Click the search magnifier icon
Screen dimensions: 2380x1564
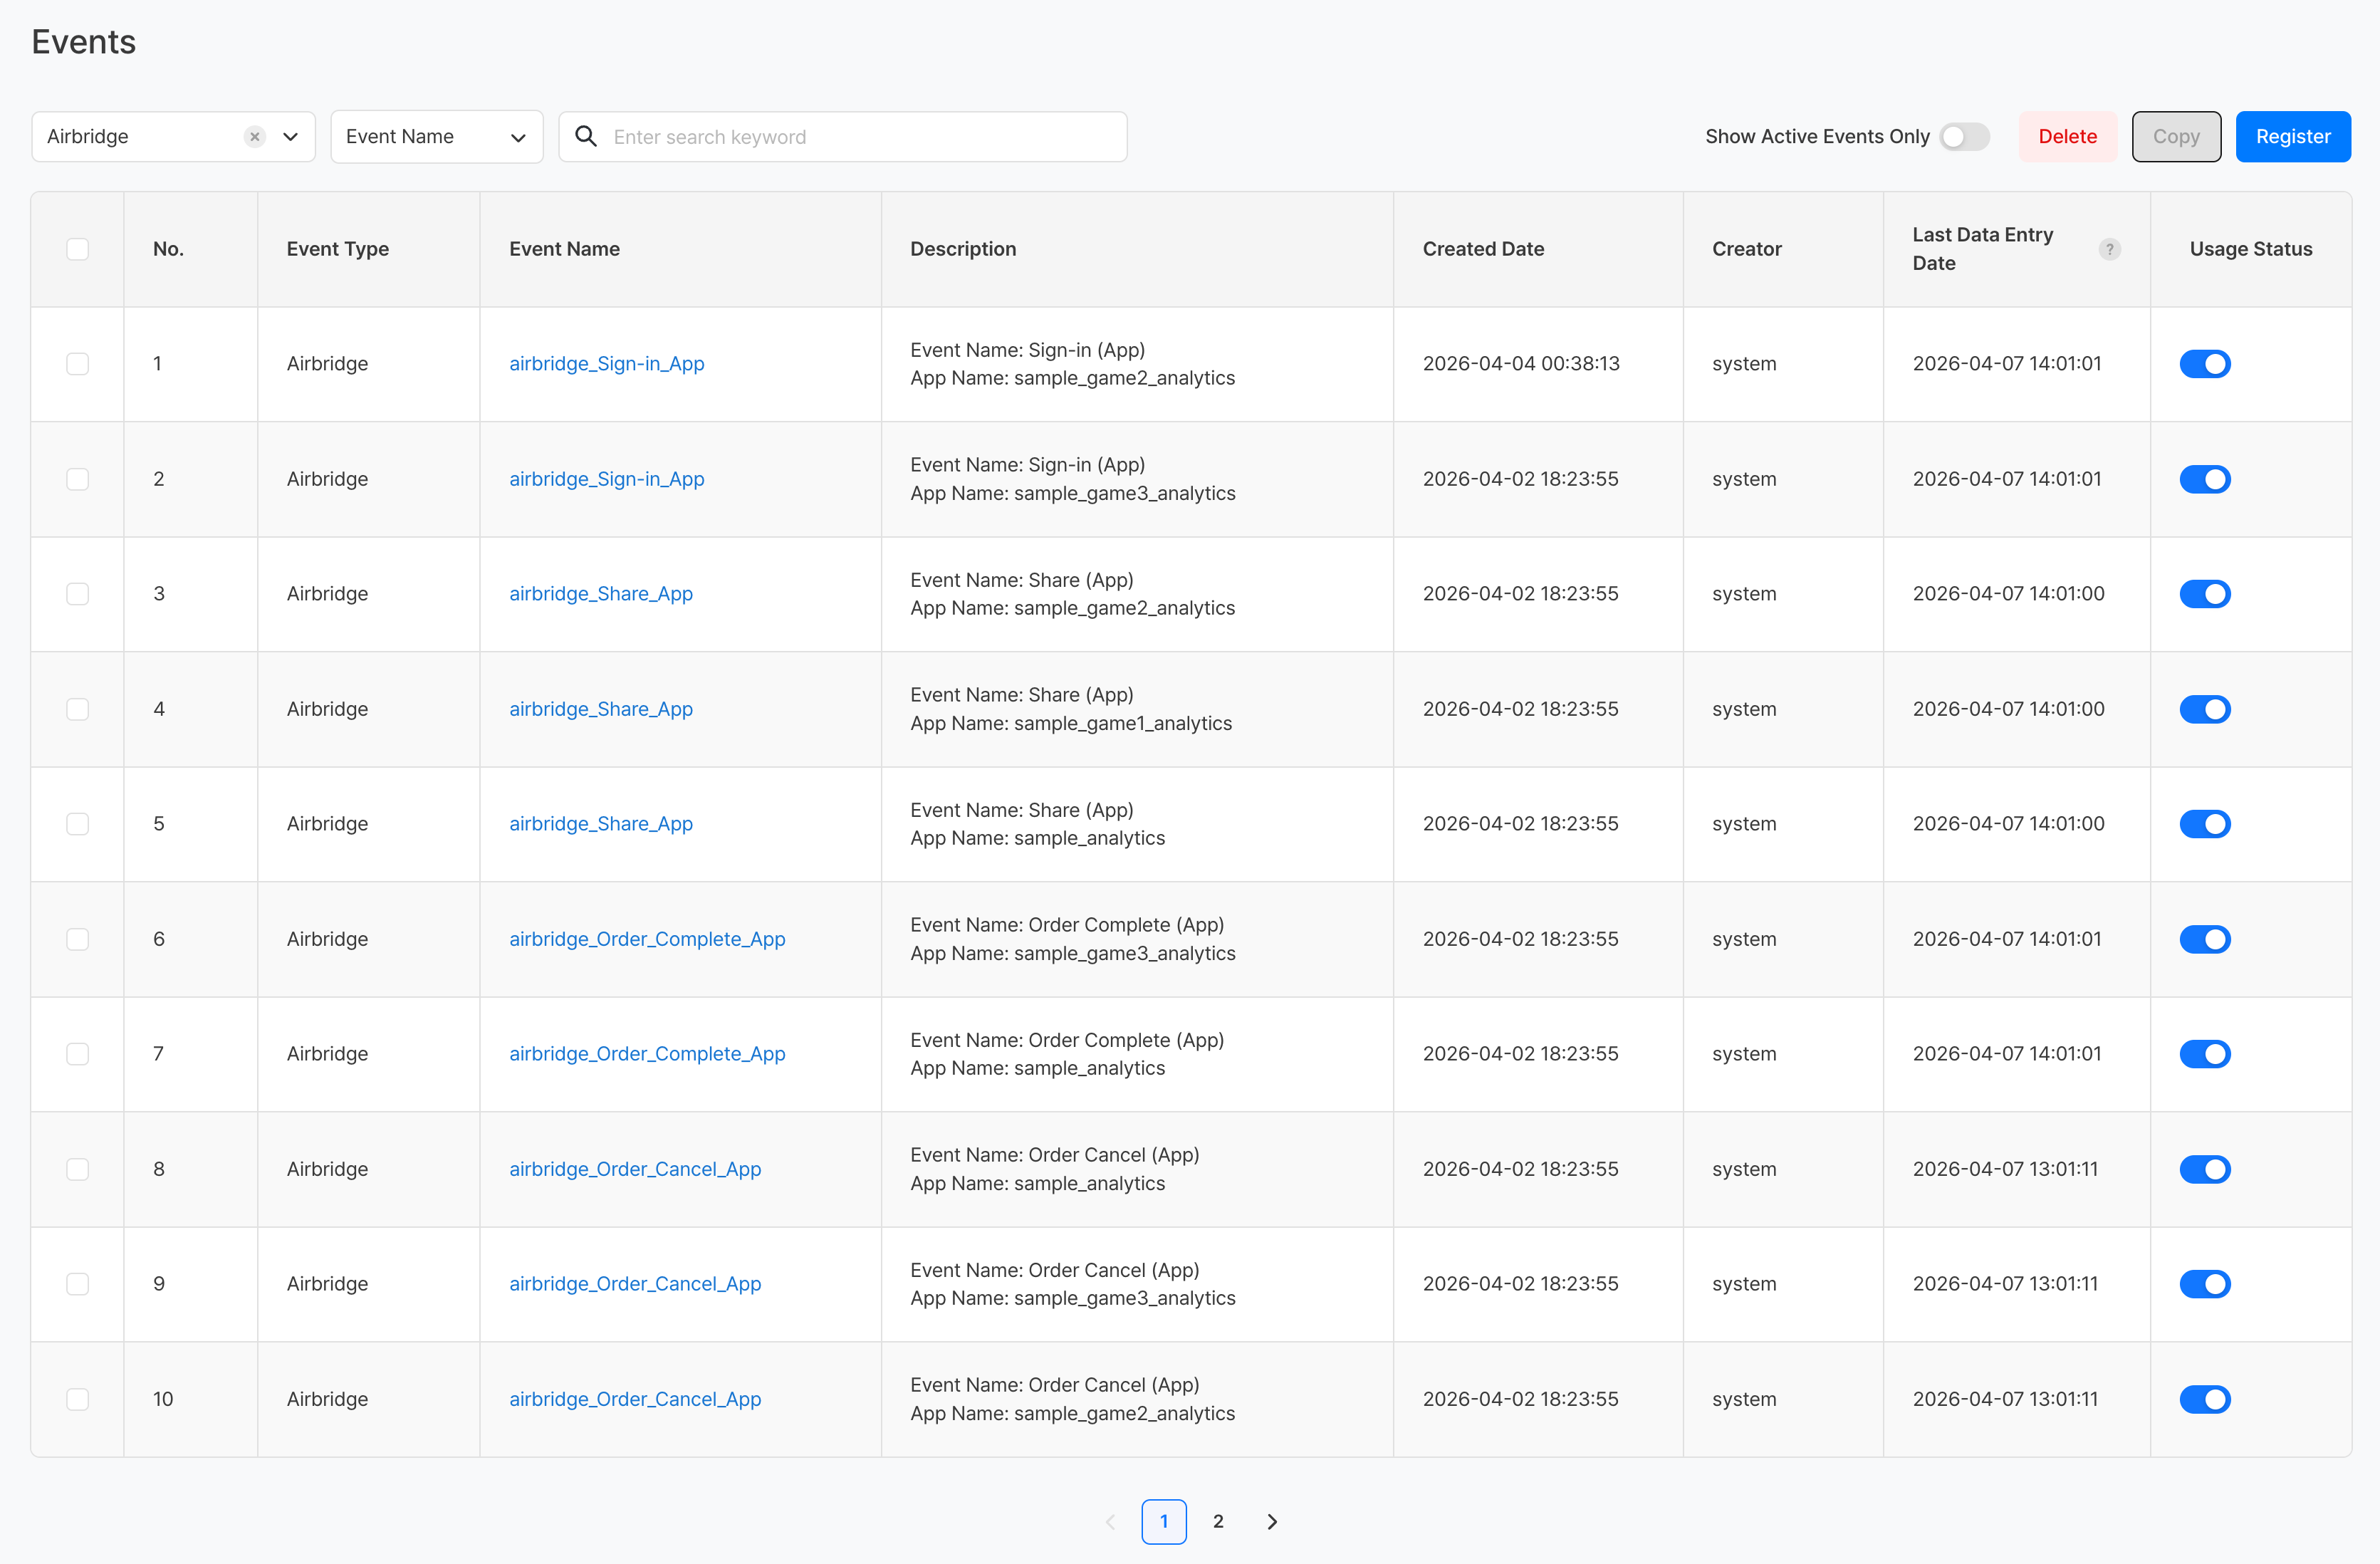point(586,137)
